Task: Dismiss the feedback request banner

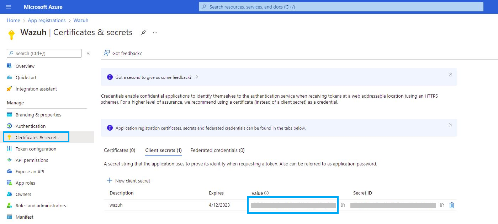Action: tap(450, 74)
